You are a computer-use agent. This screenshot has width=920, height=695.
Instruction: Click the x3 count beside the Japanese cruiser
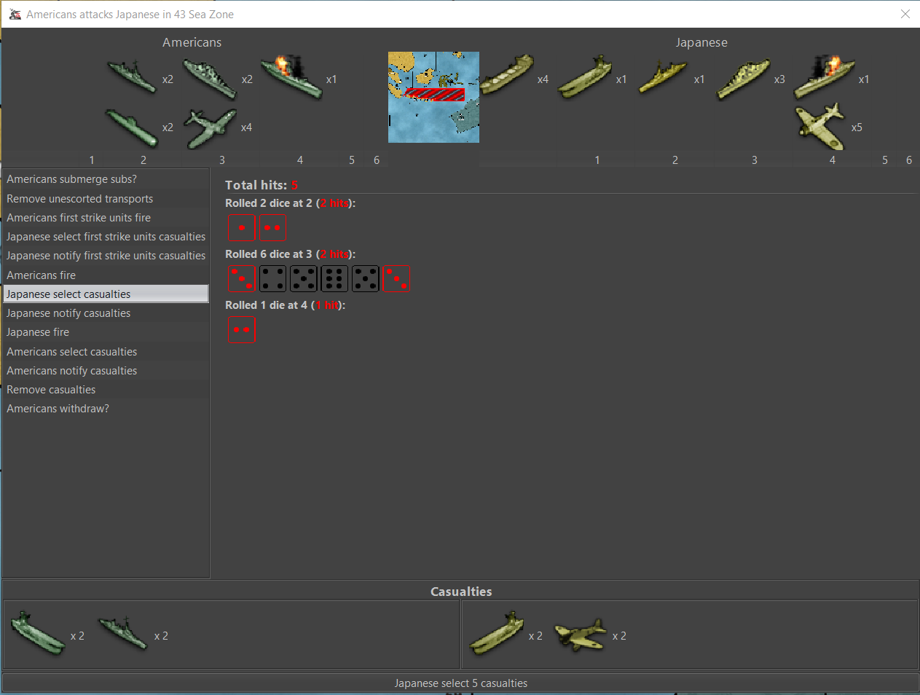click(779, 79)
